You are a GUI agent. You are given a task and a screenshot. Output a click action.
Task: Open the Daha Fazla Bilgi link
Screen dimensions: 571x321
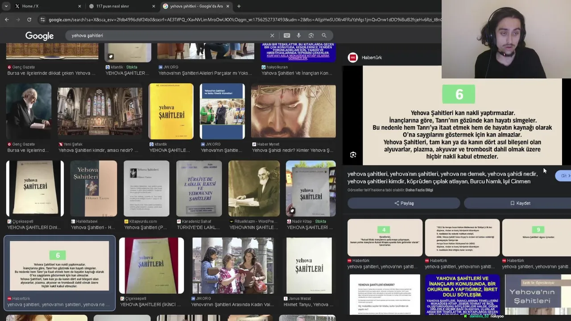tap(419, 190)
